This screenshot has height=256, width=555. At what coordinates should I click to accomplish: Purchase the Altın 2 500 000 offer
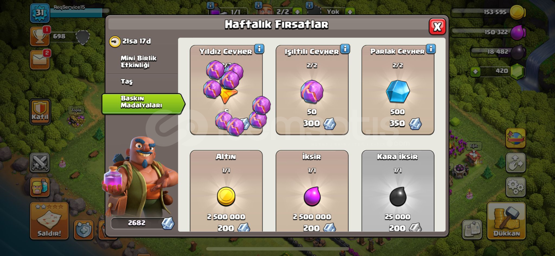pos(226,191)
